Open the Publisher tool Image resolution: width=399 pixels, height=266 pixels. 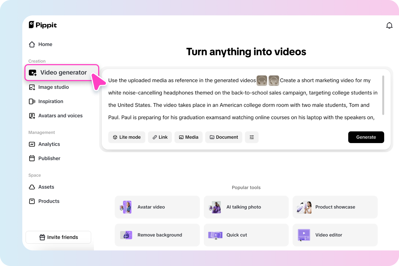tap(49, 158)
